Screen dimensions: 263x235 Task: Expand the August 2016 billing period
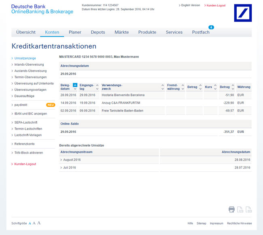(70, 160)
